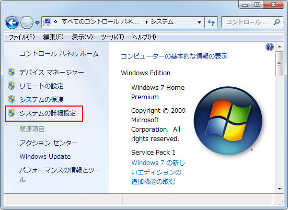Click the blue help question mark icon
This screenshot has width=288, height=210.
[270, 47]
